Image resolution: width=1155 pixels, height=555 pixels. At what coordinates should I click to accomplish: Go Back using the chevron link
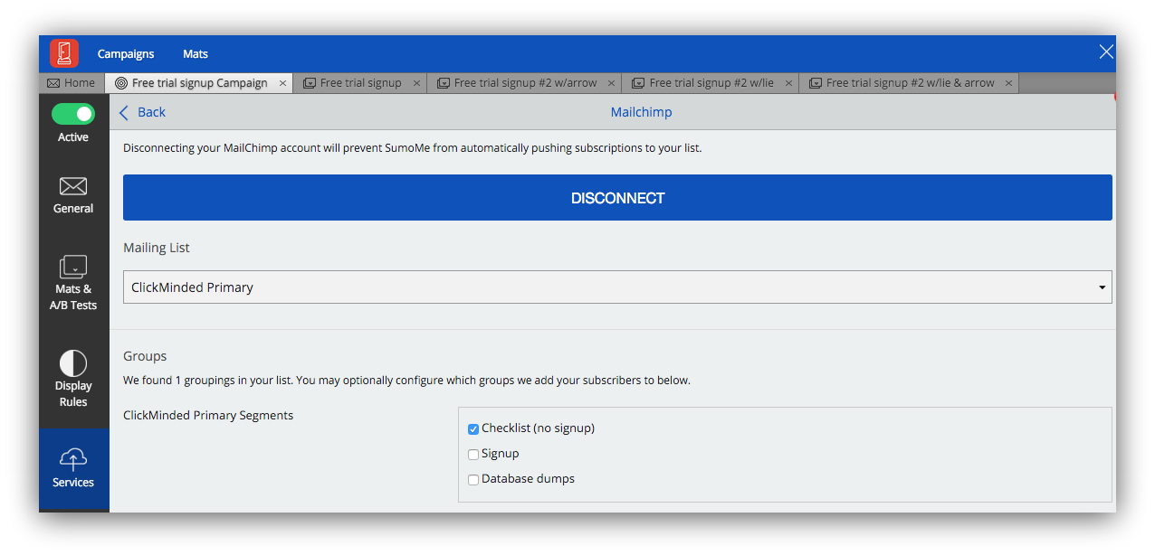143,112
